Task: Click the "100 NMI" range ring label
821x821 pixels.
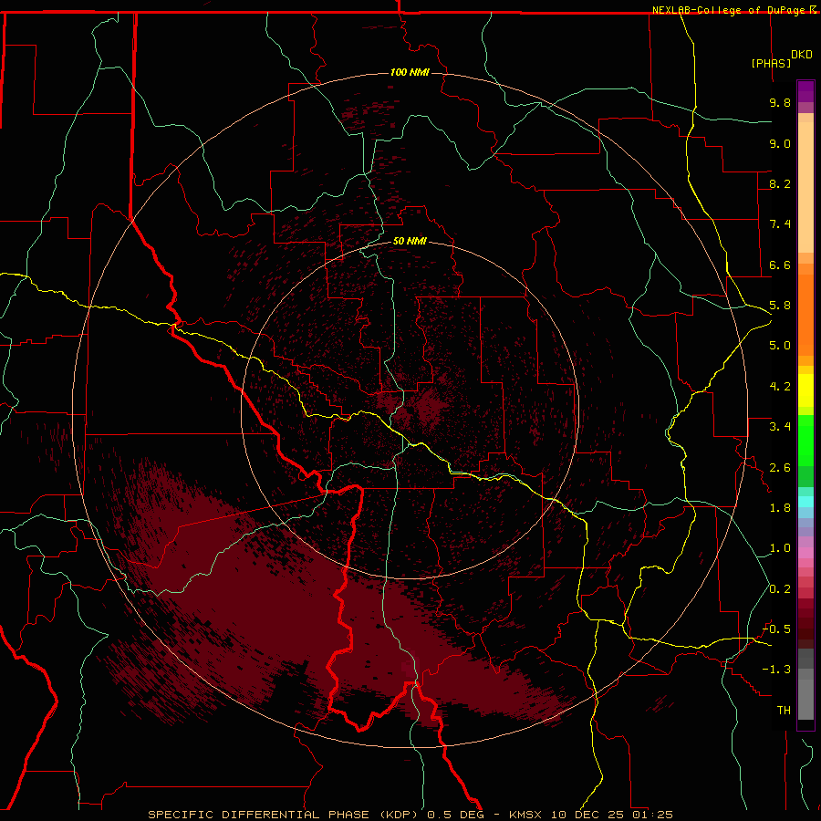Action: coord(410,72)
